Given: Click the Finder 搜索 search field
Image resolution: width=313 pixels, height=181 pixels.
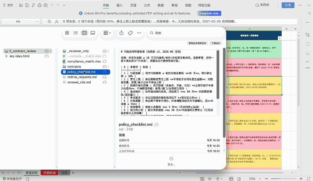Looking at the screenshot, I should click(186, 33).
